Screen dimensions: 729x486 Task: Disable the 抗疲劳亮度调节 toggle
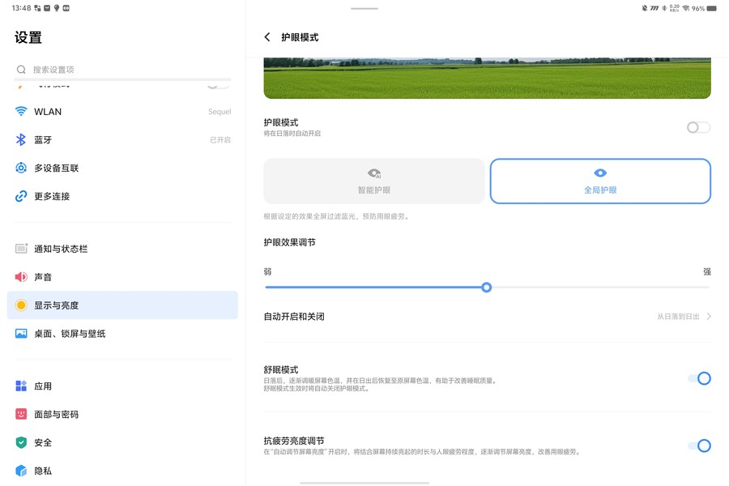[699, 446]
